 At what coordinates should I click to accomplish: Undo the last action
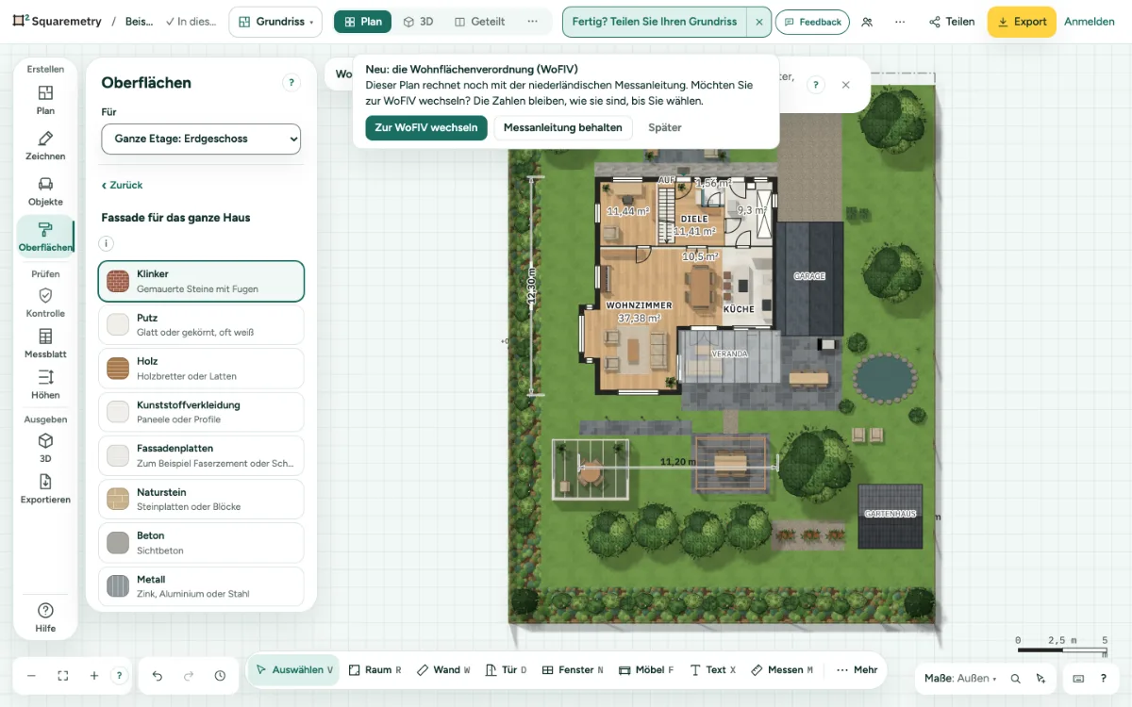(158, 676)
